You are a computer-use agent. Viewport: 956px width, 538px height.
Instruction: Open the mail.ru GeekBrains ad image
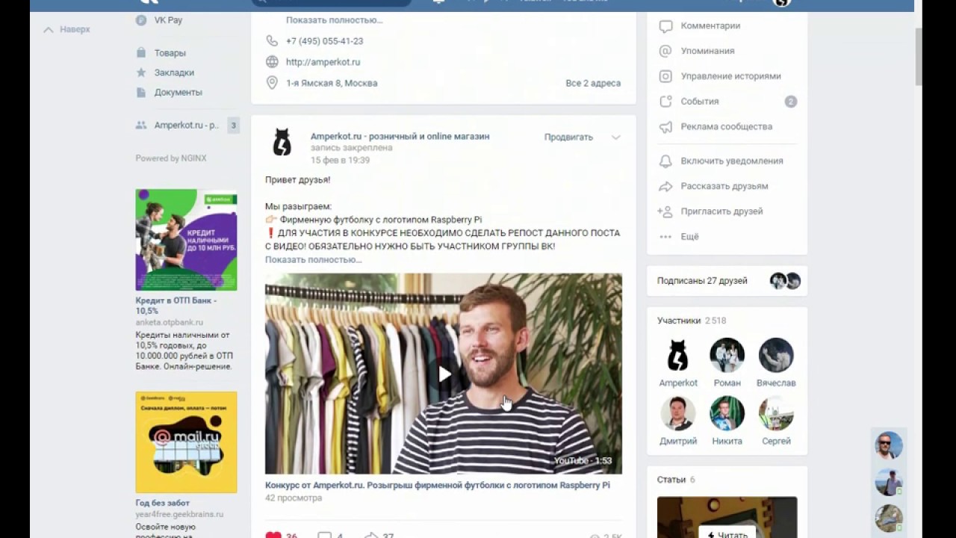pyautogui.click(x=186, y=442)
